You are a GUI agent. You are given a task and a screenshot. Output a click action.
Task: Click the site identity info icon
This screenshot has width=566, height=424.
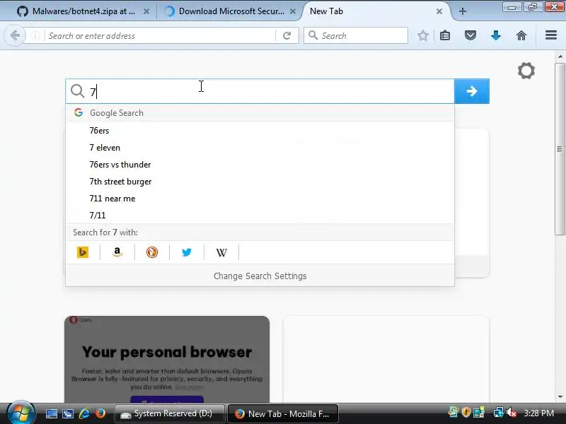coord(35,36)
